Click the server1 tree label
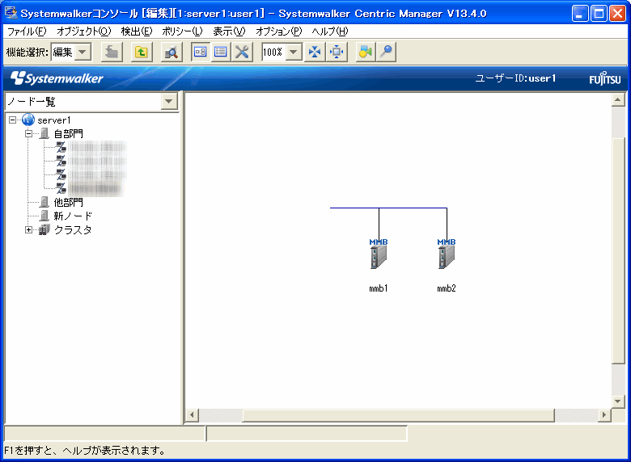 point(54,120)
